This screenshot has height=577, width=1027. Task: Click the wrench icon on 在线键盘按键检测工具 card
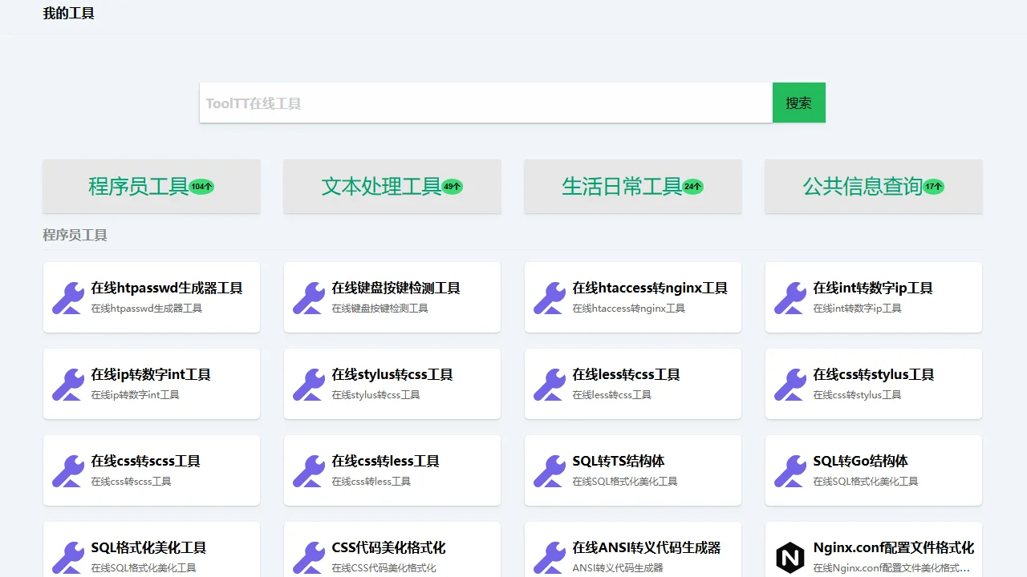pyautogui.click(x=308, y=297)
